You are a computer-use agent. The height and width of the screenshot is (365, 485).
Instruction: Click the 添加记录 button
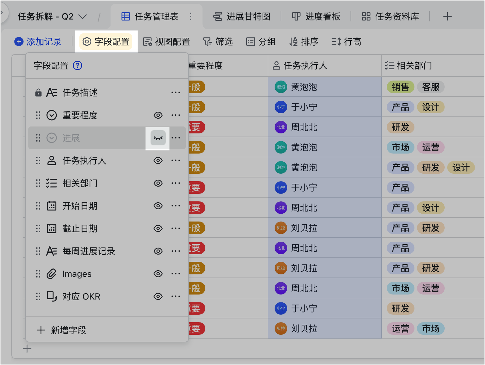pos(38,42)
